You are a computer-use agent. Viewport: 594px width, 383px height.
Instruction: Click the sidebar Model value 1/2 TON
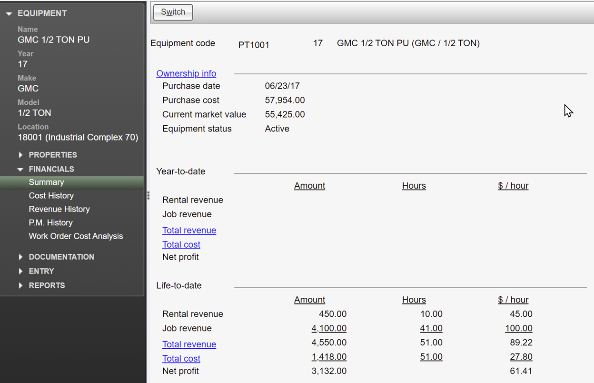tap(34, 113)
